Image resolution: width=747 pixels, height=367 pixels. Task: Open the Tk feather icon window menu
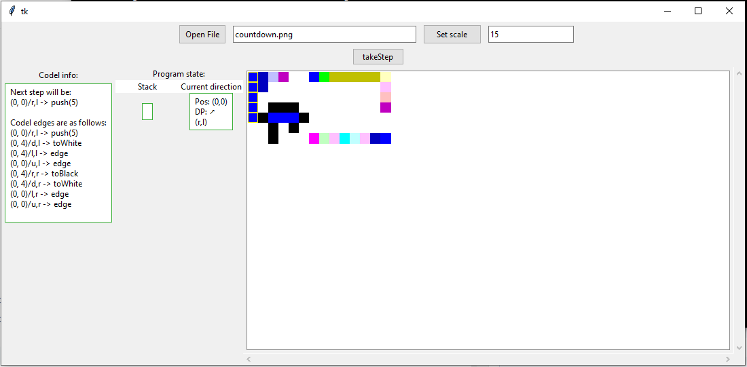pos(12,11)
